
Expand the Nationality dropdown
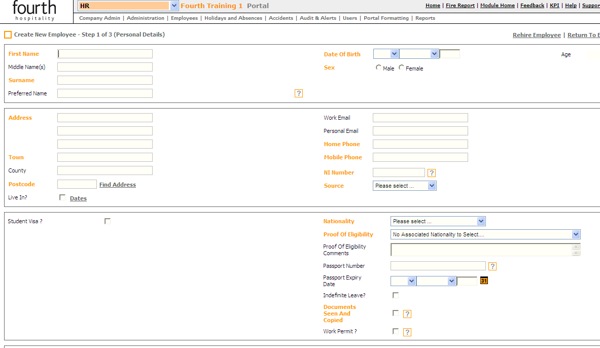(x=438, y=221)
